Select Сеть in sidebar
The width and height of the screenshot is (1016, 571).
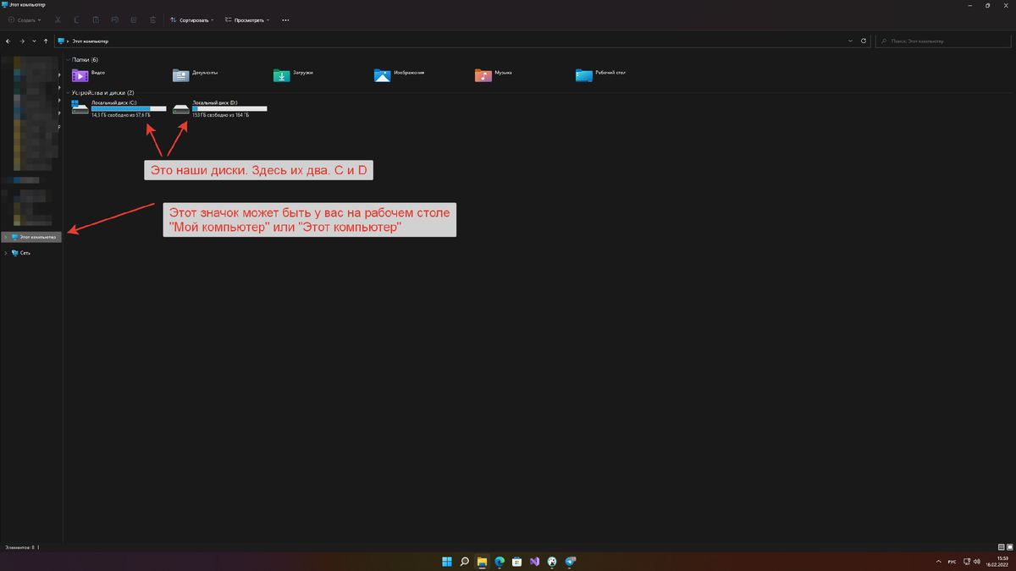coord(21,253)
